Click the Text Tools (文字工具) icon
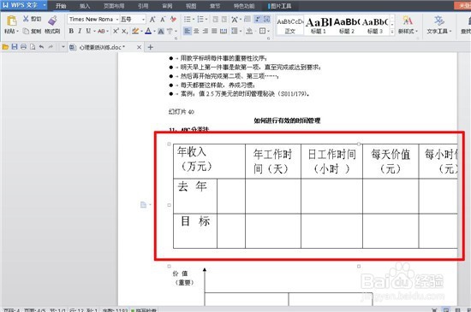471x312 pixels. click(438, 21)
